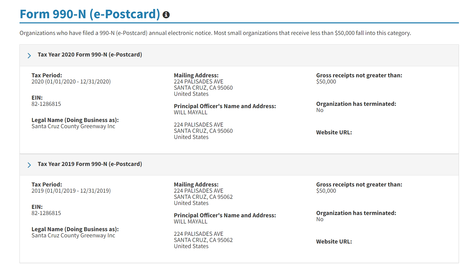Select WILL MAYALL in the 2020 filing
This screenshot has height=271, width=471.
point(190,113)
